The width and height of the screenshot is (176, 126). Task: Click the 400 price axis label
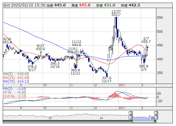pos(160,59)
